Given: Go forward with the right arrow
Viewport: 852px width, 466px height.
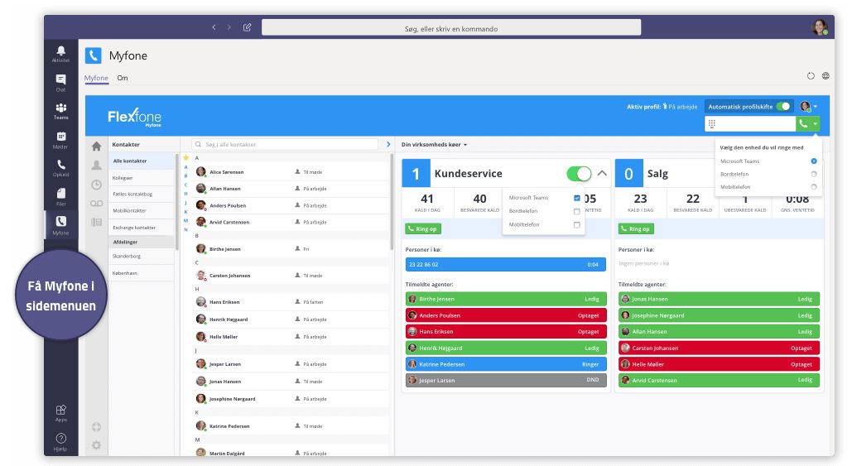Looking at the screenshot, I should [229, 27].
